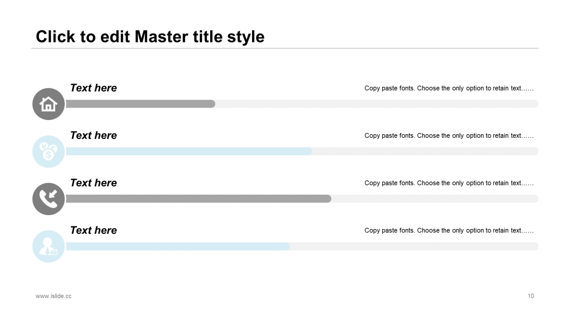
Task: Select the light blue person with mail icon
Action: [x=49, y=246]
